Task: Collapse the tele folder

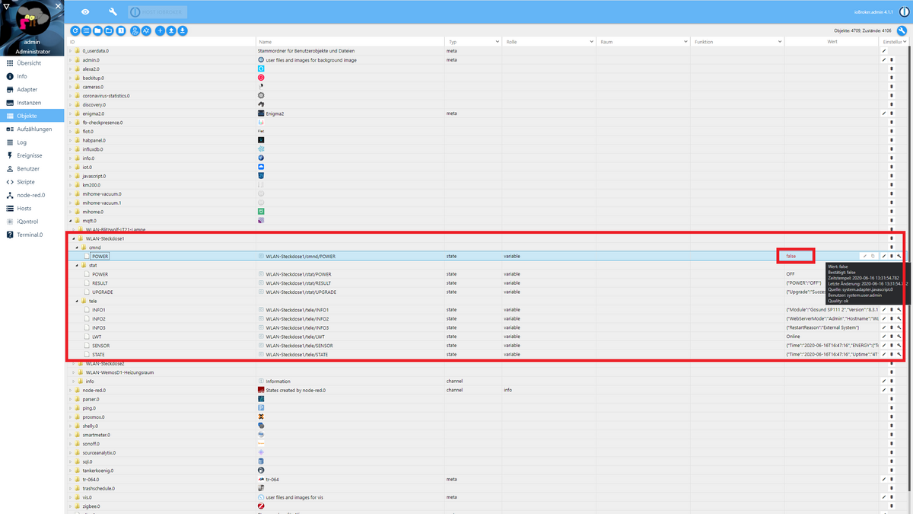Action: (x=78, y=301)
